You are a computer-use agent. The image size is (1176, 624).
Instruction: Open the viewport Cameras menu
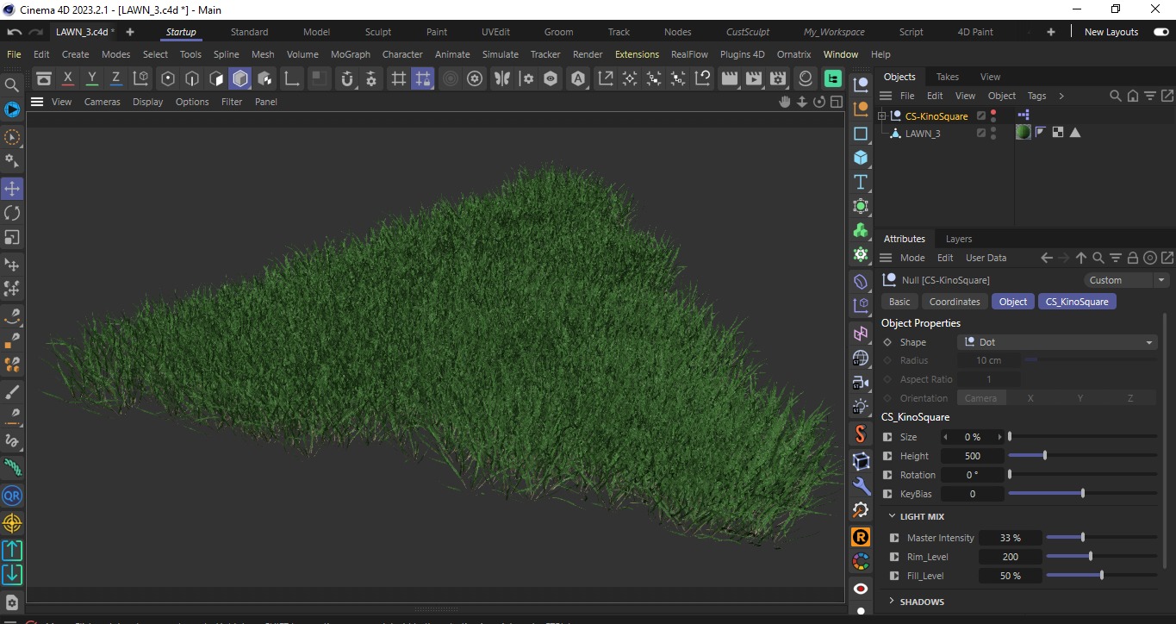103,102
